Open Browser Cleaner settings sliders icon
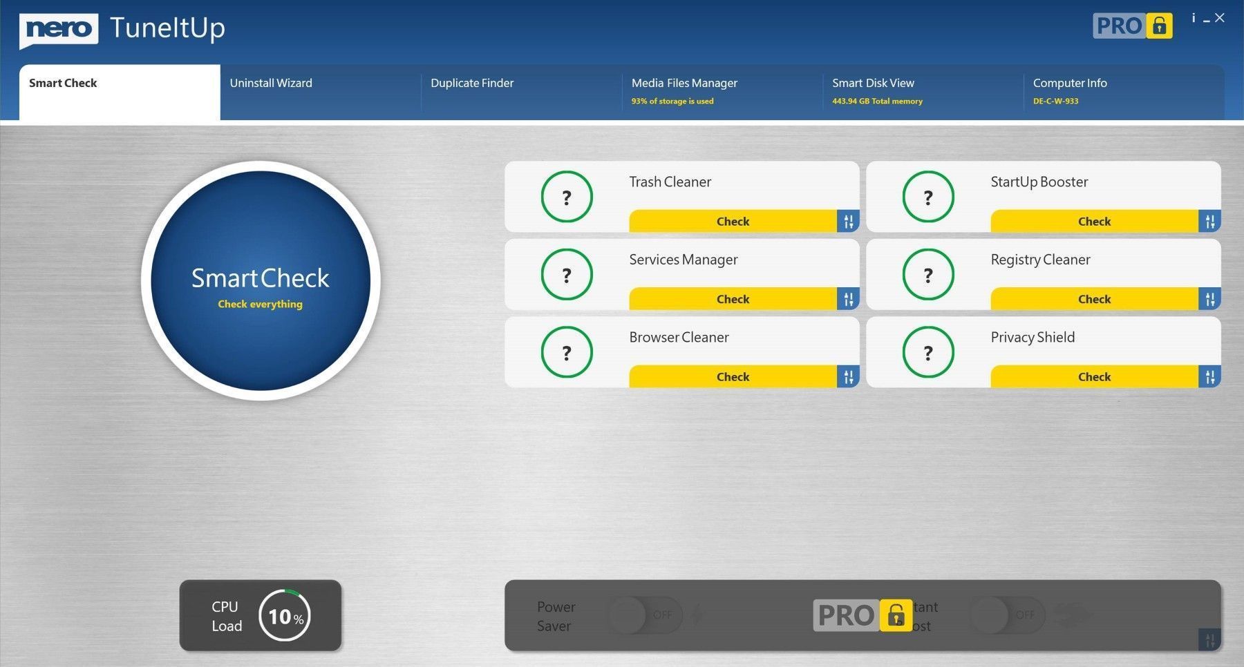The image size is (1244, 667). [848, 376]
